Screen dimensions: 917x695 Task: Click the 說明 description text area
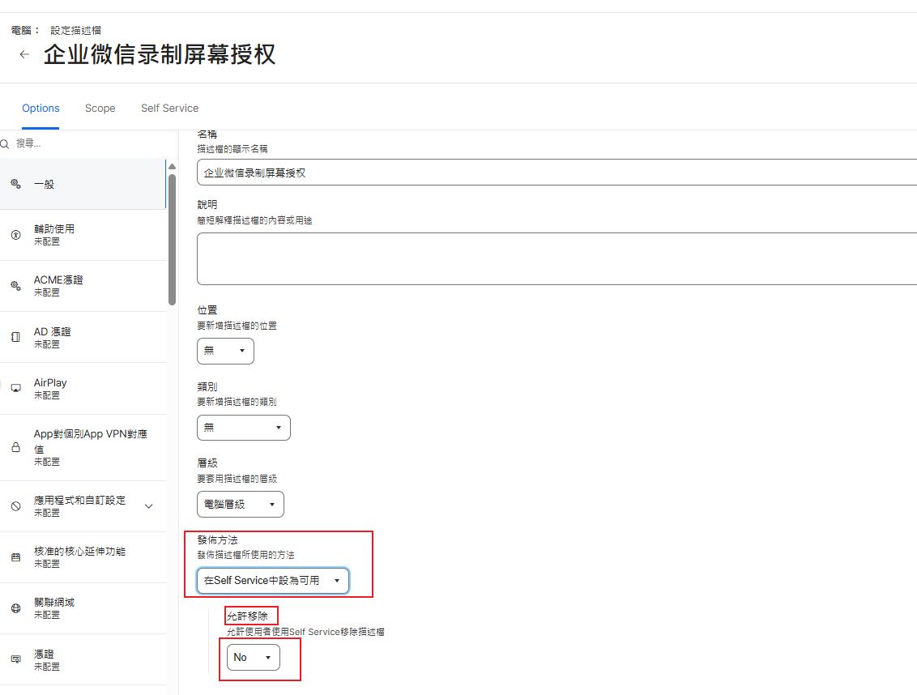[x=557, y=258]
